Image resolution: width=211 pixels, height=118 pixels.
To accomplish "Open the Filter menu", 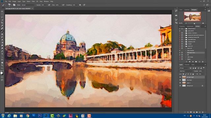I will 33,1.
